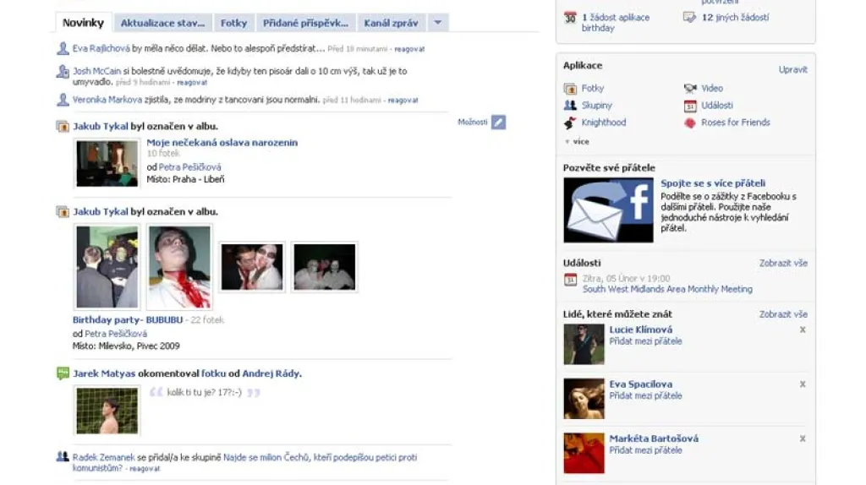Open the fotku link in Jarek Matyas's comment story
This screenshot has width=866, height=485.
213,373
